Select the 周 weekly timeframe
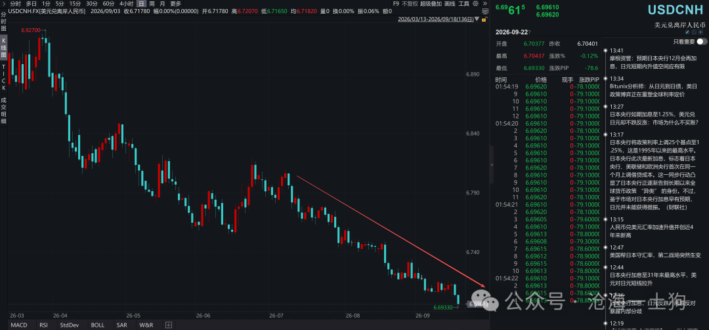The image size is (709, 330). click(x=152, y=3)
